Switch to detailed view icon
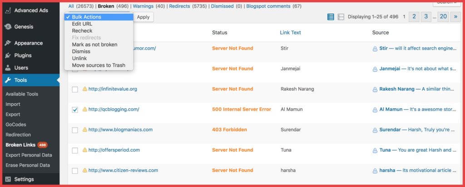Image resolution: width=465 pixels, height=187 pixels. click(x=341, y=17)
